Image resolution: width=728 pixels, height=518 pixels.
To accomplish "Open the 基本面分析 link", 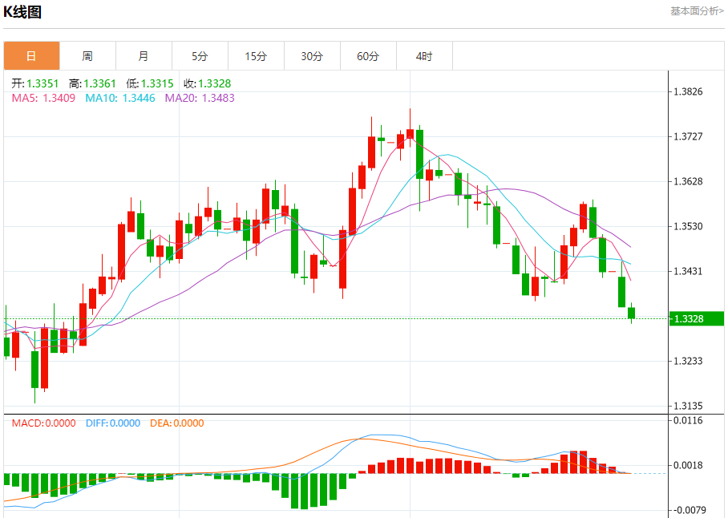I will (x=697, y=11).
